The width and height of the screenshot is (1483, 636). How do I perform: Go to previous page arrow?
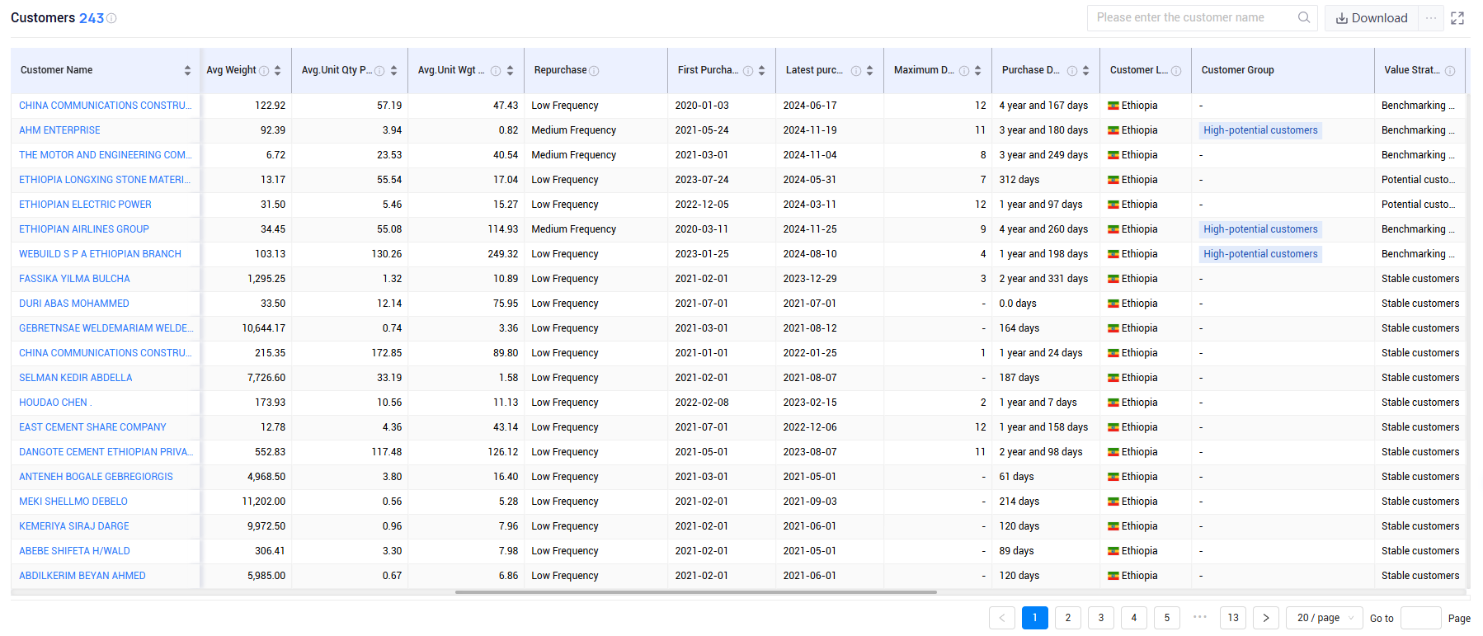click(x=1002, y=618)
